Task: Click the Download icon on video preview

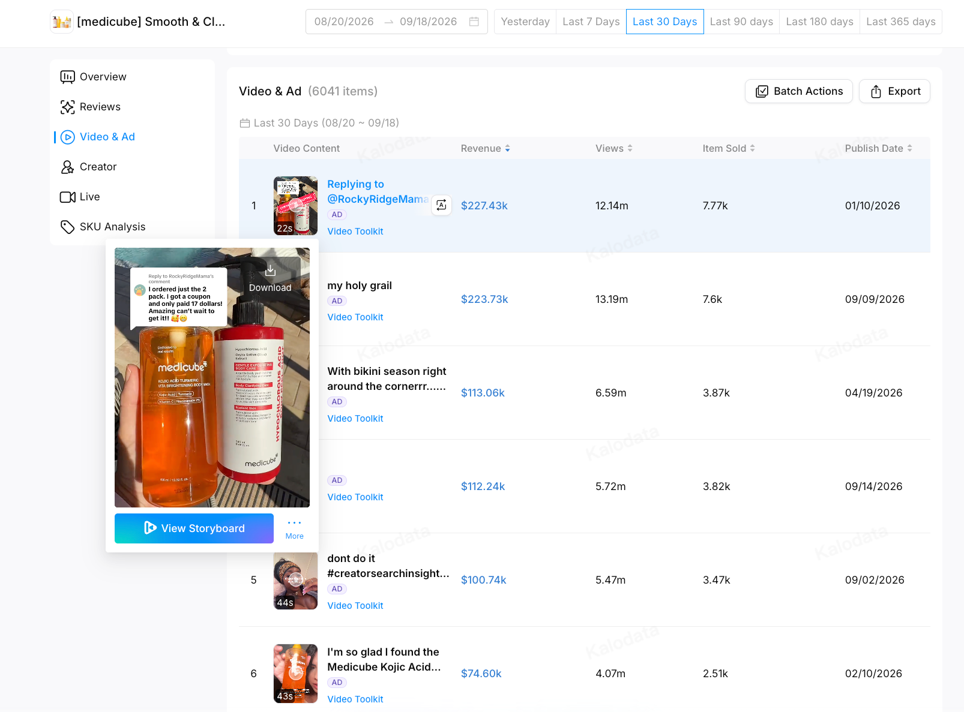Action: [x=270, y=271]
